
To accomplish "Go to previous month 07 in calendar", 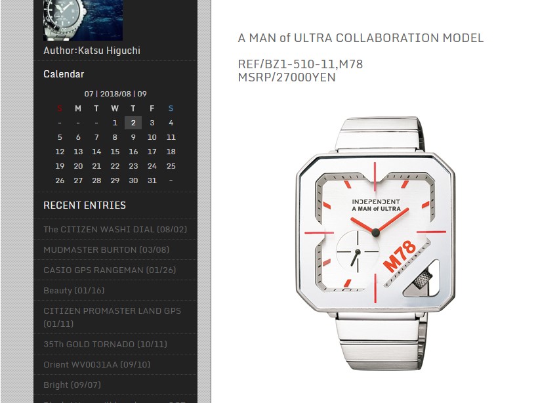I will point(89,94).
